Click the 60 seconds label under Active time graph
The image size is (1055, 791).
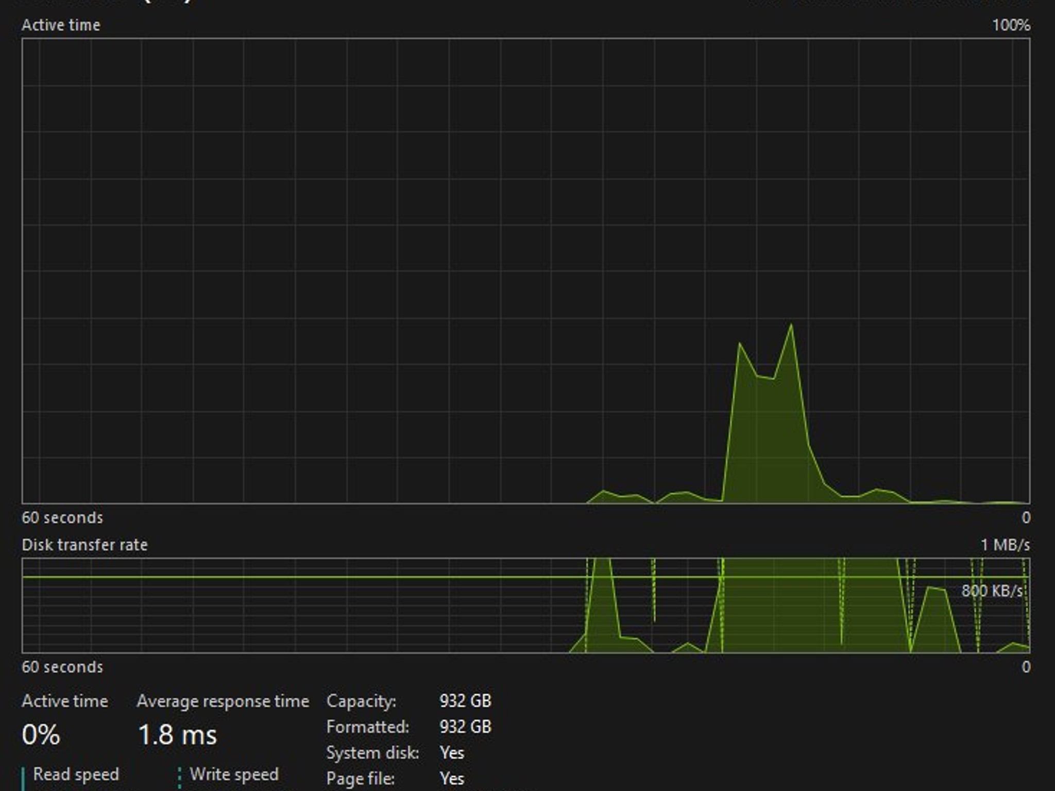(x=62, y=518)
